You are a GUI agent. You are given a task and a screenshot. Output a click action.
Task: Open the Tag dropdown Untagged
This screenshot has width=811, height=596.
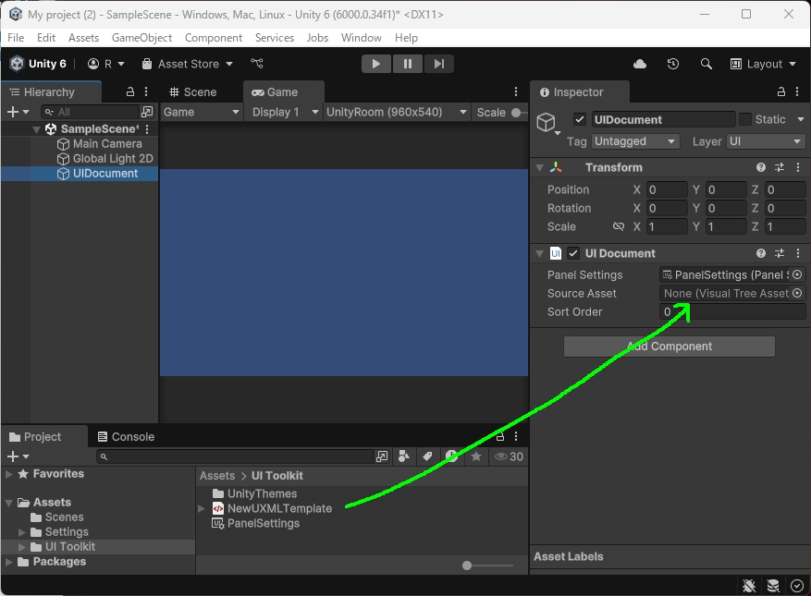point(635,141)
